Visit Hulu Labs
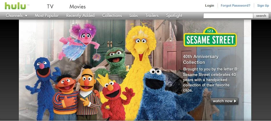The width and height of the screenshot is (271, 121). (134, 16)
